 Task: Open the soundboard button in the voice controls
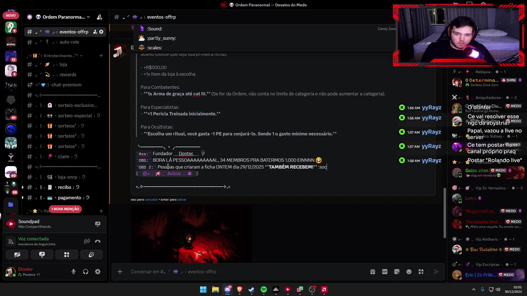(x=91, y=254)
